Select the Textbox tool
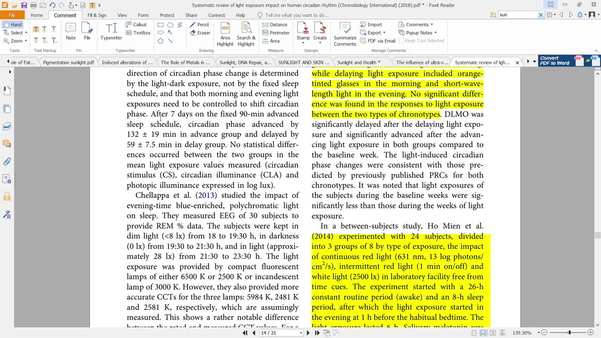Image resolution: width=601 pixels, height=338 pixels. pos(138,33)
